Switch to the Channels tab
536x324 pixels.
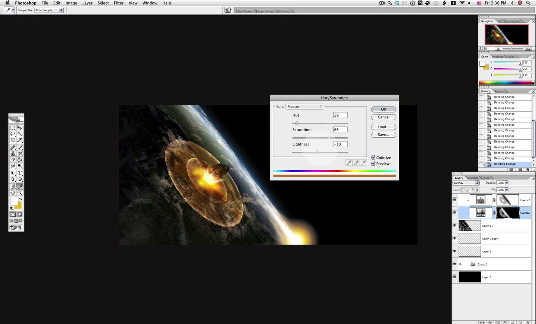473,178
